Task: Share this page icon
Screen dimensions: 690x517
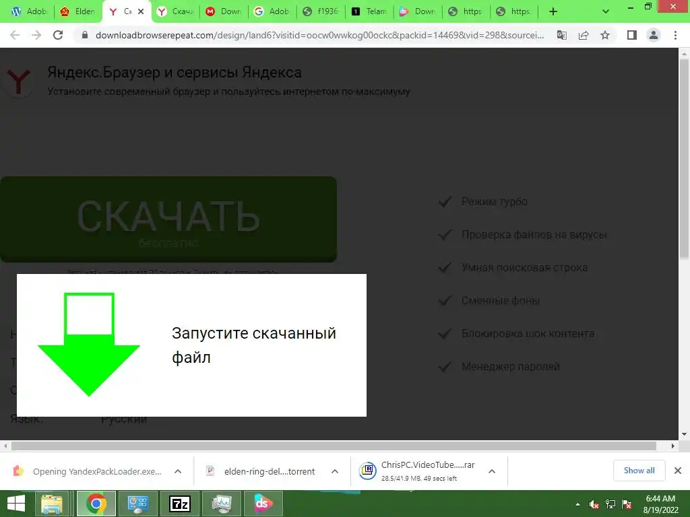Action: click(x=584, y=35)
